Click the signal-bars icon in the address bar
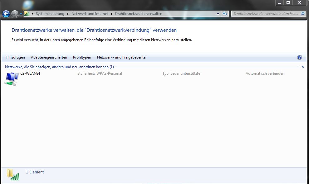 click(27, 14)
